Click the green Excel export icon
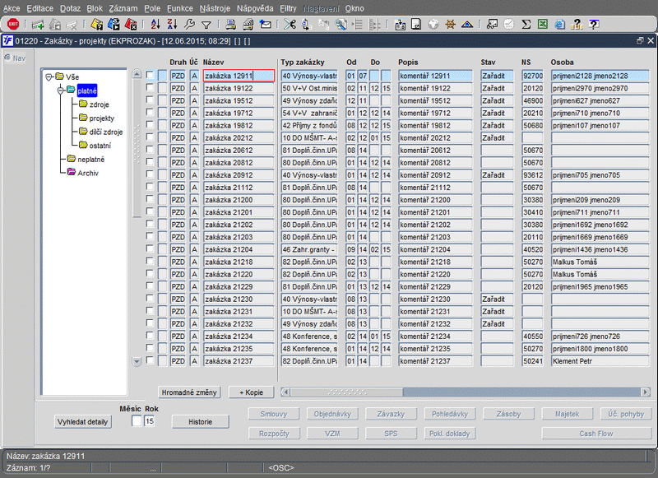Viewport: 658px width, 478px height. (544, 24)
